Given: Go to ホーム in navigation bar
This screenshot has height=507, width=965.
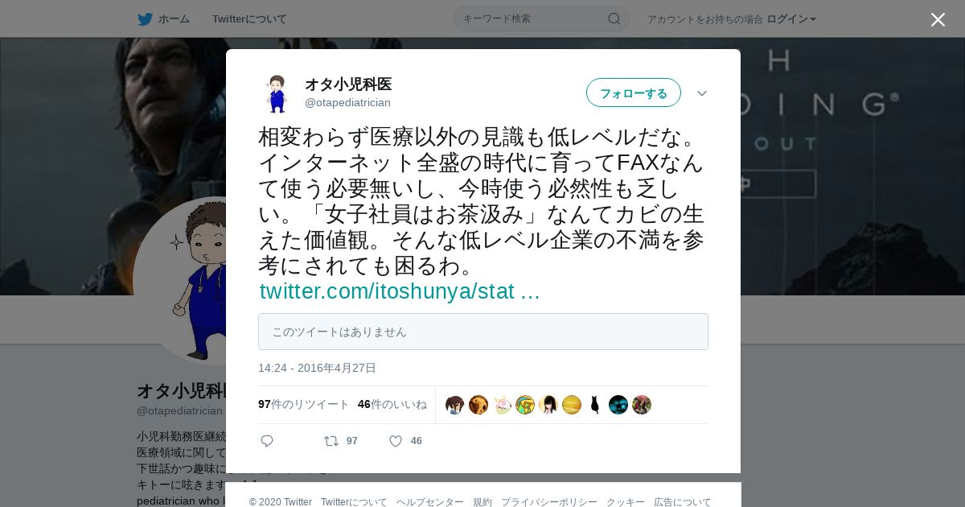Looking at the screenshot, I should (x=174, y=19).
